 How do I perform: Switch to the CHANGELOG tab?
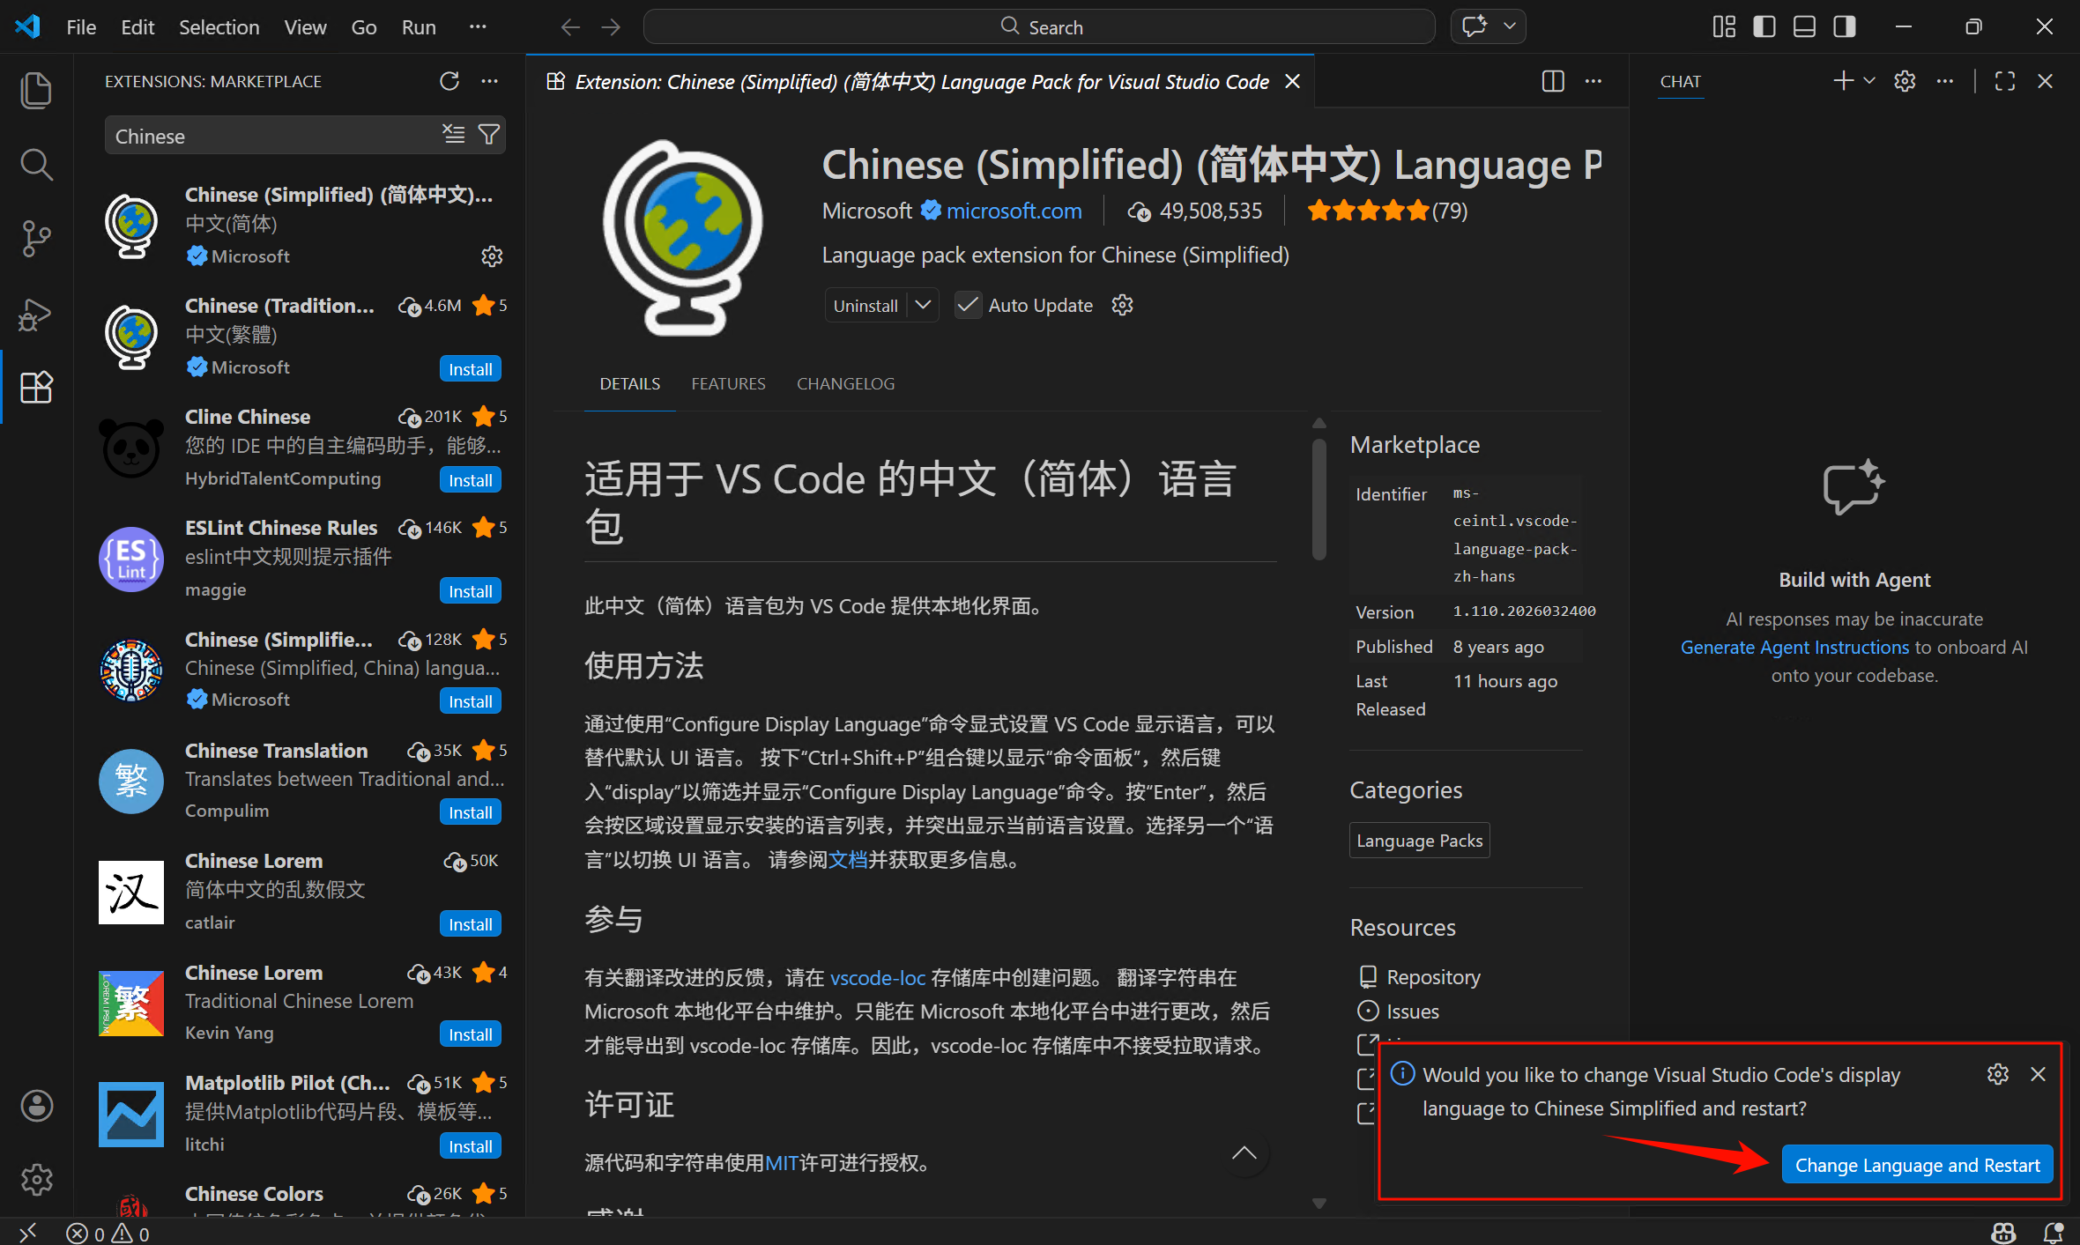[845, 383]
